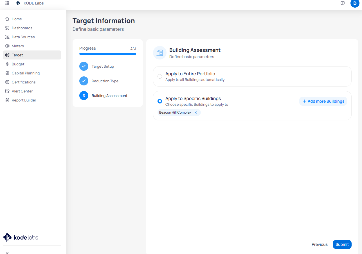Click the Beacon Hill Complex chip text
The image size is (362, 254).
[x=175, y=112]
